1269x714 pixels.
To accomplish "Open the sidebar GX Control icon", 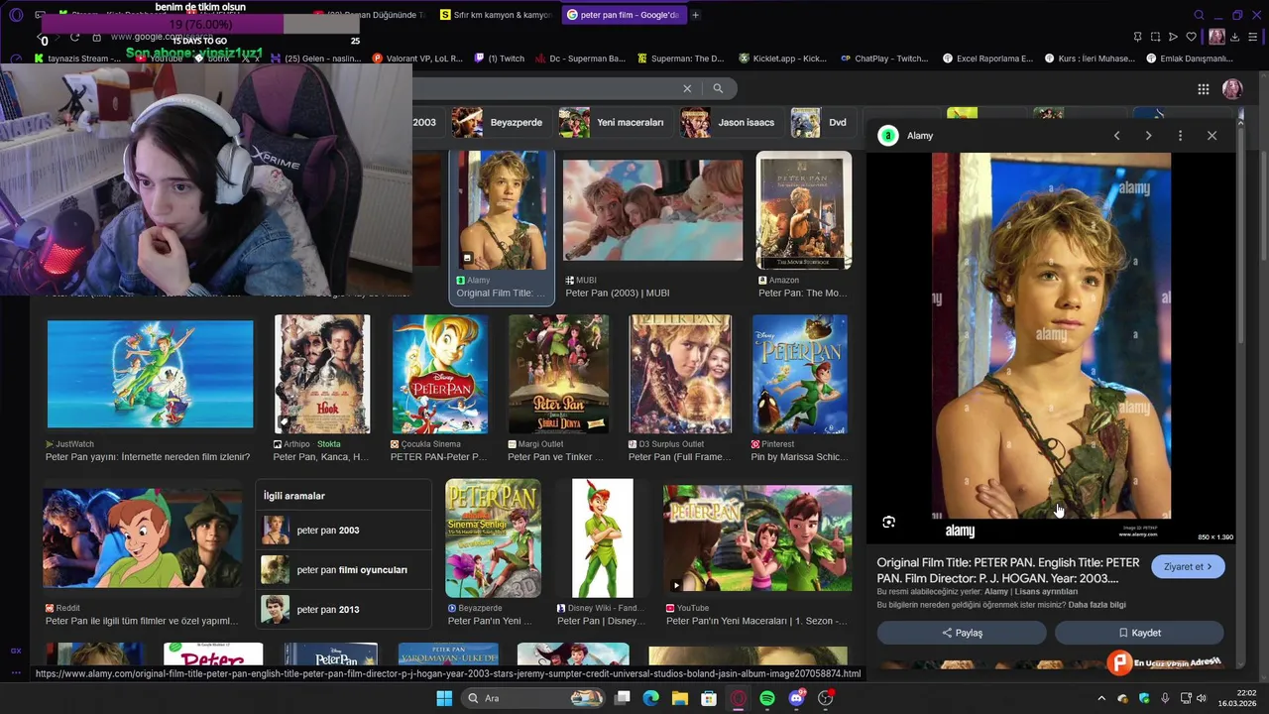I will pyautogui.click(x=16, y=651).
